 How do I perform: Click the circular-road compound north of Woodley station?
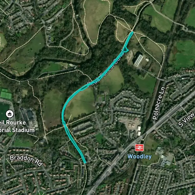[132, 124]
